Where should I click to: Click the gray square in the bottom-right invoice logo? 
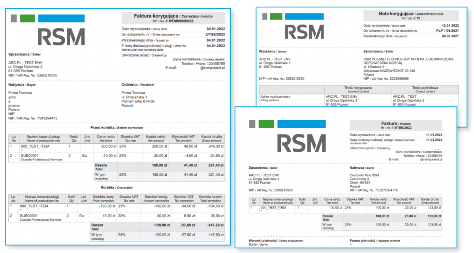click(x=252, y=124)
